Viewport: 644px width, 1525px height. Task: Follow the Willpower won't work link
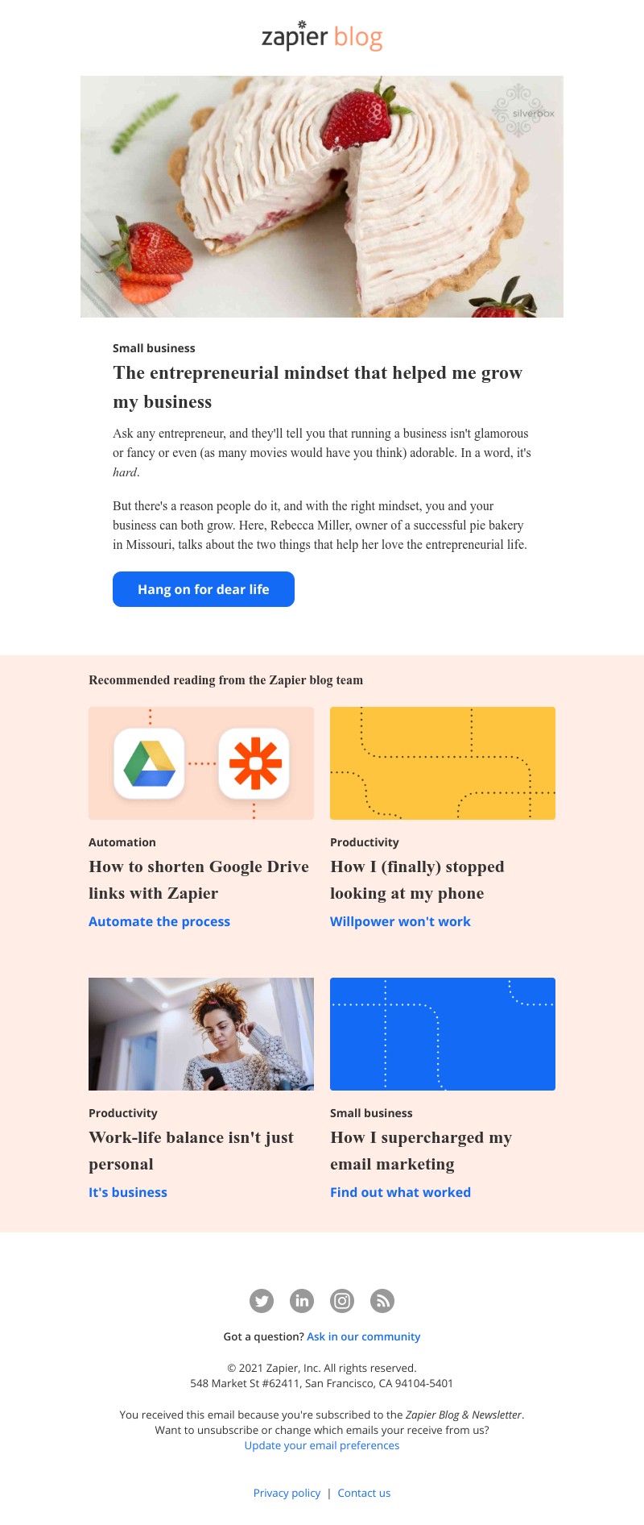coord(400,921)
